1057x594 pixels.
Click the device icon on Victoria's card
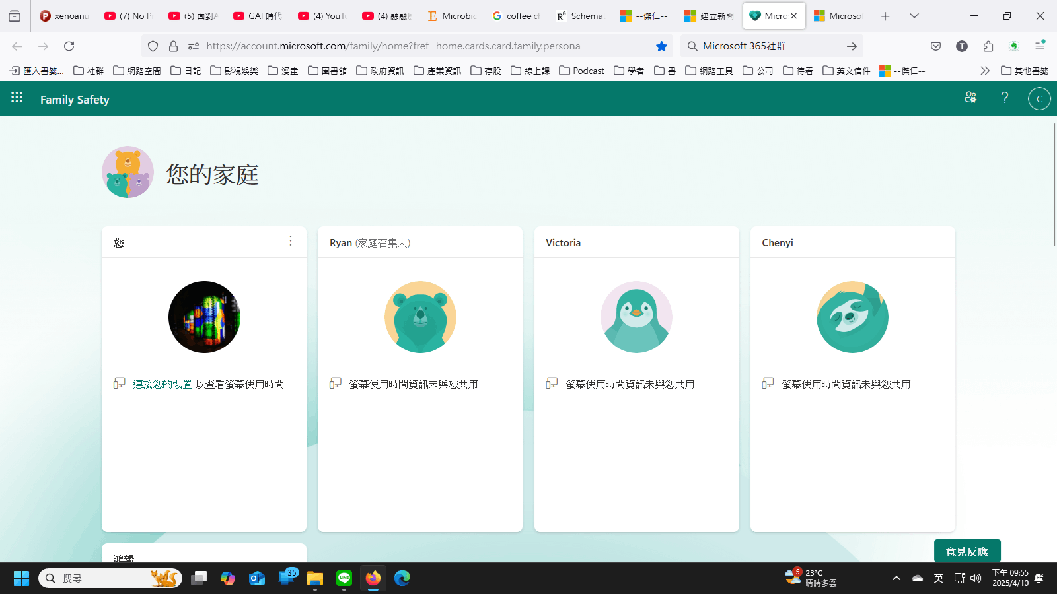pyautogui.click(x=552, y=383)
